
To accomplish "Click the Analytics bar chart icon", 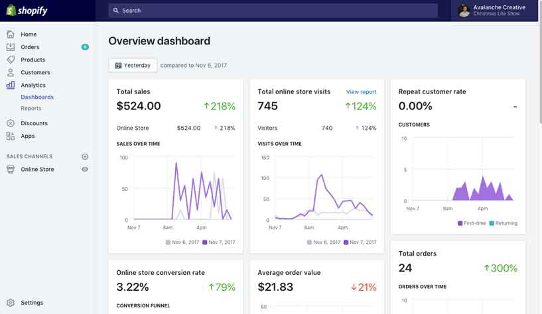I will (11, 85).
